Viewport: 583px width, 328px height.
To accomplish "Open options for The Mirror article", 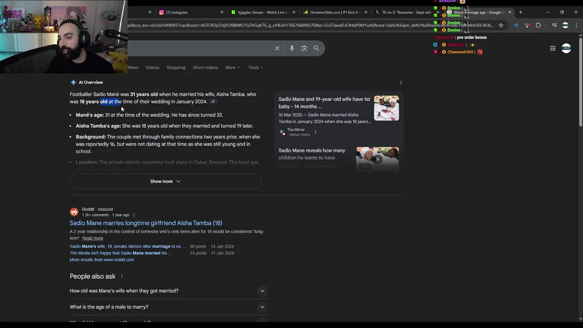I will coord(315,132).
